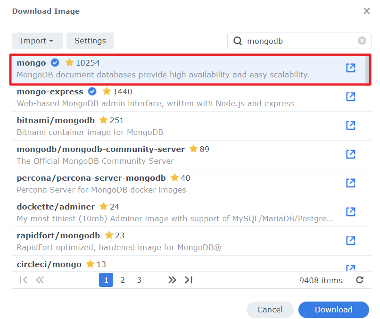This screenshot has height=319, width=380.
Task: Open external link for bitnami/mongodb image
Action: point(350,126)
